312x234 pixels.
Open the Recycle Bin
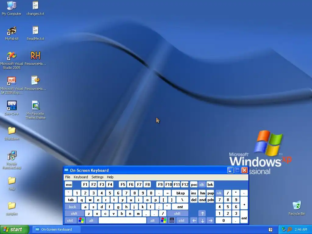click(297, 208)
